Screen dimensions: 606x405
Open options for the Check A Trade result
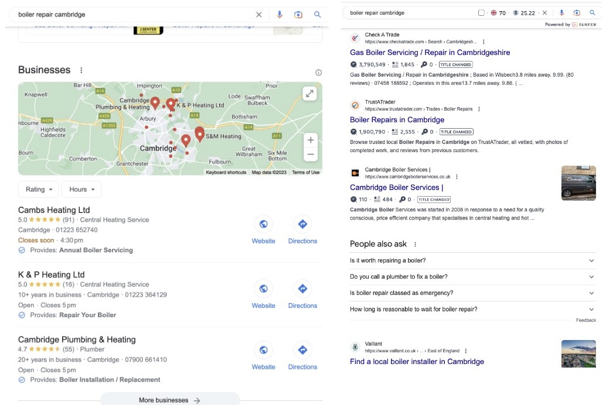pyautogui.click(x=484, y=42)
